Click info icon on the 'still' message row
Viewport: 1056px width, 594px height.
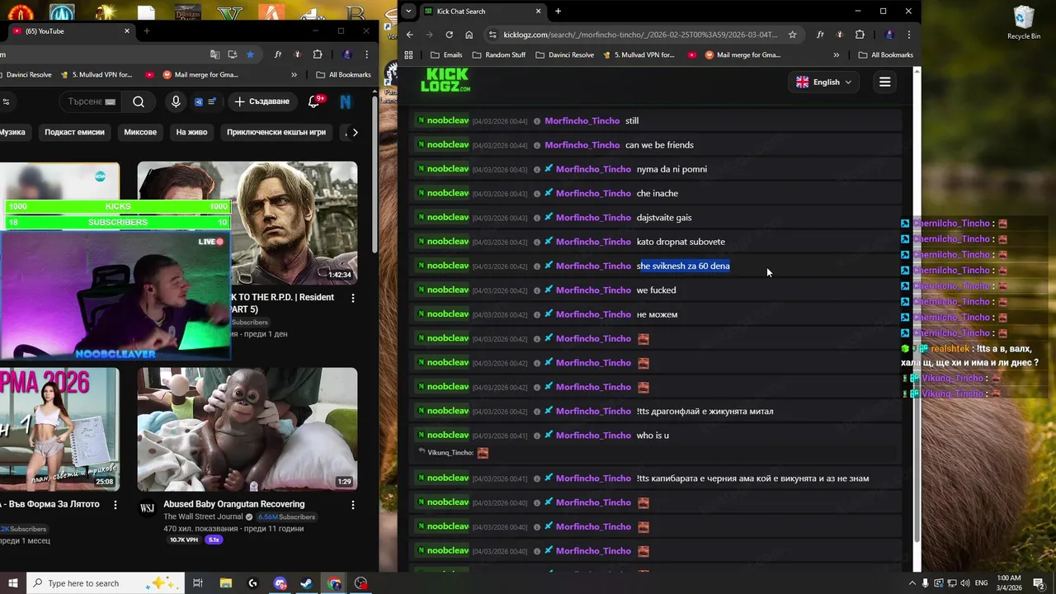click(x=537, y=121)
